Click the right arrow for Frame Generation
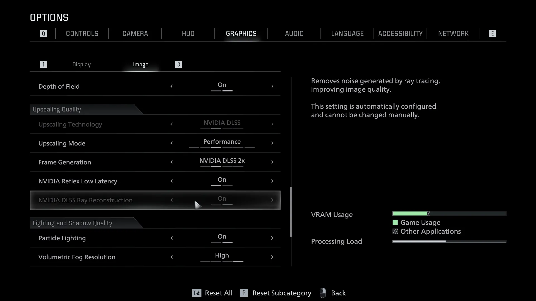Viewport: 536px width, 301px height. click(272, 162)
